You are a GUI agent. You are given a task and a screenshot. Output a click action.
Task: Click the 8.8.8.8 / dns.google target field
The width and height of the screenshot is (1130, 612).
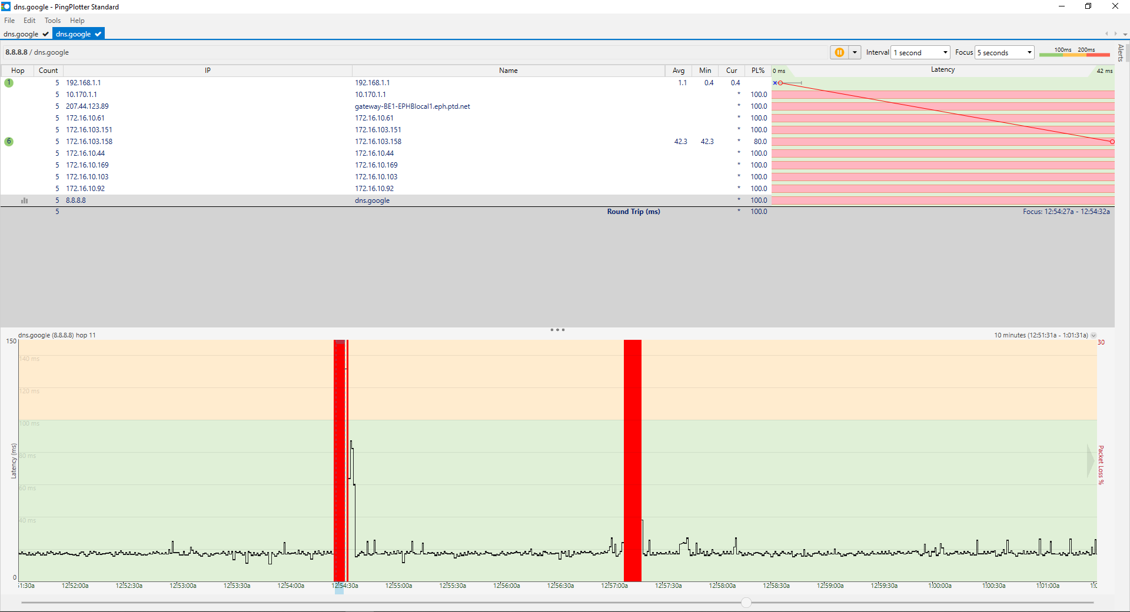pos(37,52)
